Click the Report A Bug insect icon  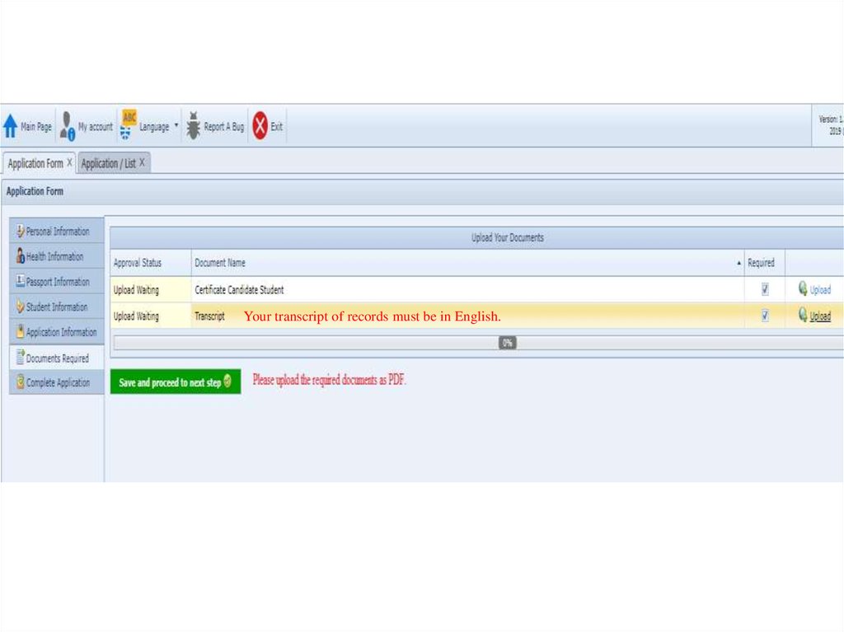pyautogui.click(x=193, y=126)
